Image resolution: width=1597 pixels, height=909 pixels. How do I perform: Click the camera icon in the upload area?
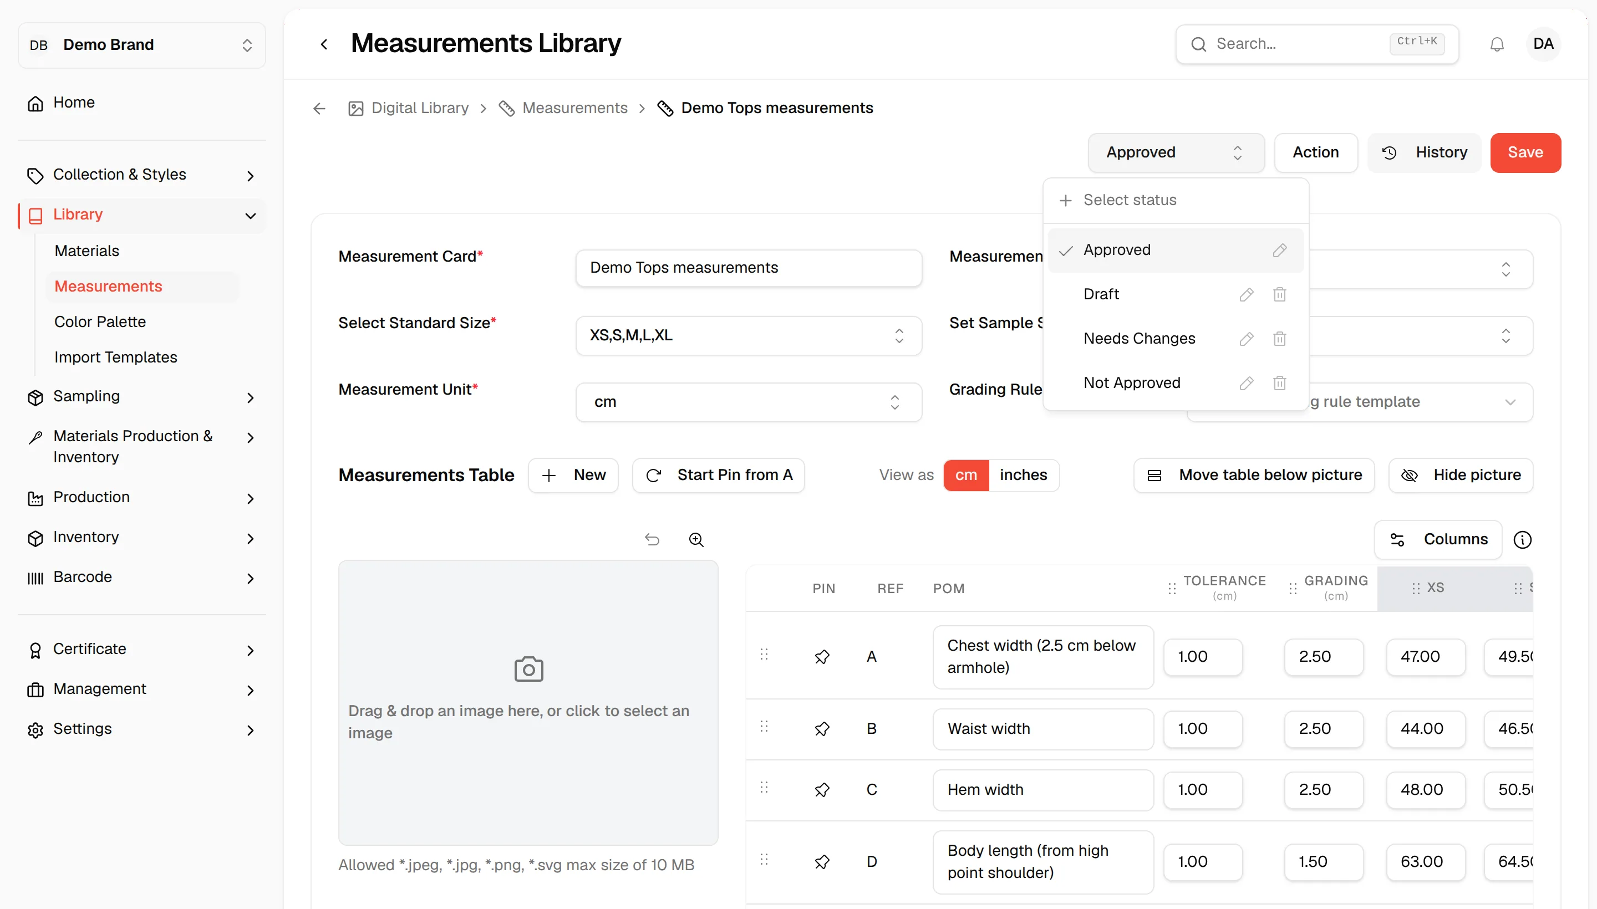click(528, 669)
